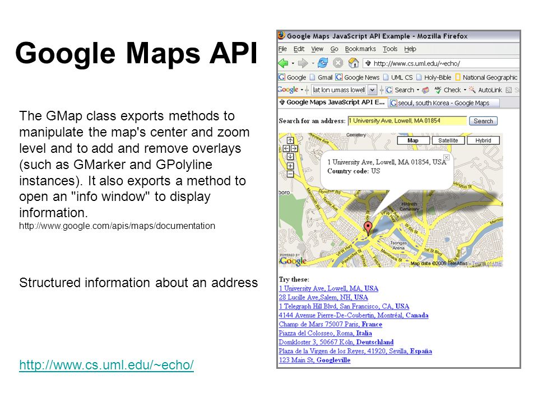Screen dimensions: 538x403
Task: Open the Edit menu
Action: coord(299,49)
